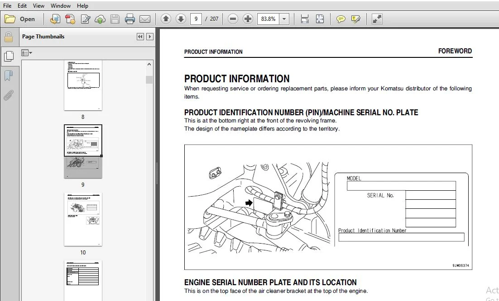The width and height of the screenshot is (499, 301).
Task: Select page 10 thumbnail
Action: point(83,219)
